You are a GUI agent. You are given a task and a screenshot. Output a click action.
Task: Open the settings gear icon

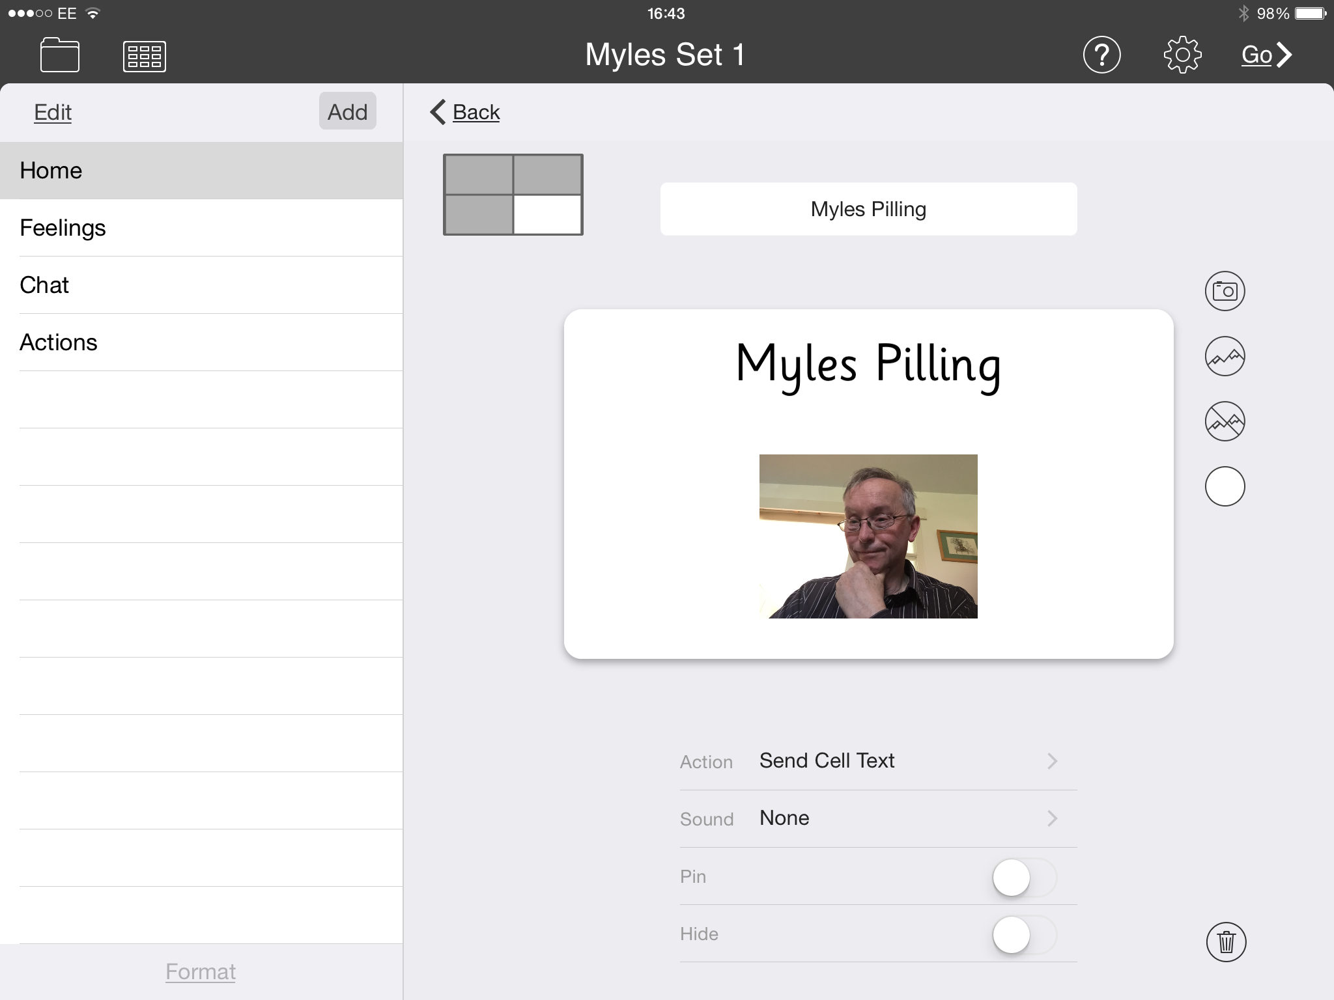coord(1182,55)
